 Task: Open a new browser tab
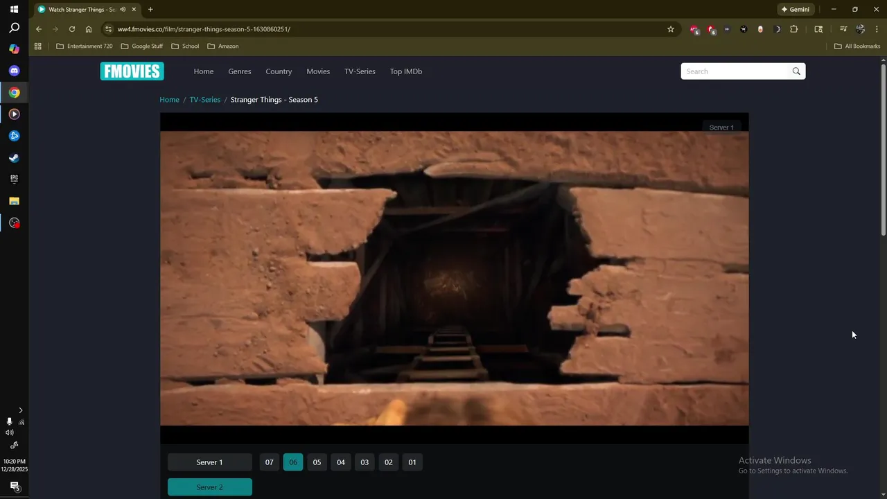pos(150,10)
